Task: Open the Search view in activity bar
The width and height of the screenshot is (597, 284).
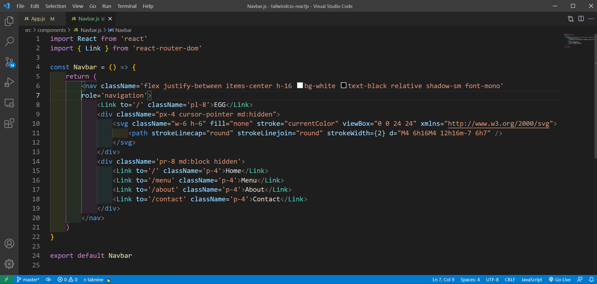Action: tap(9, 41)
